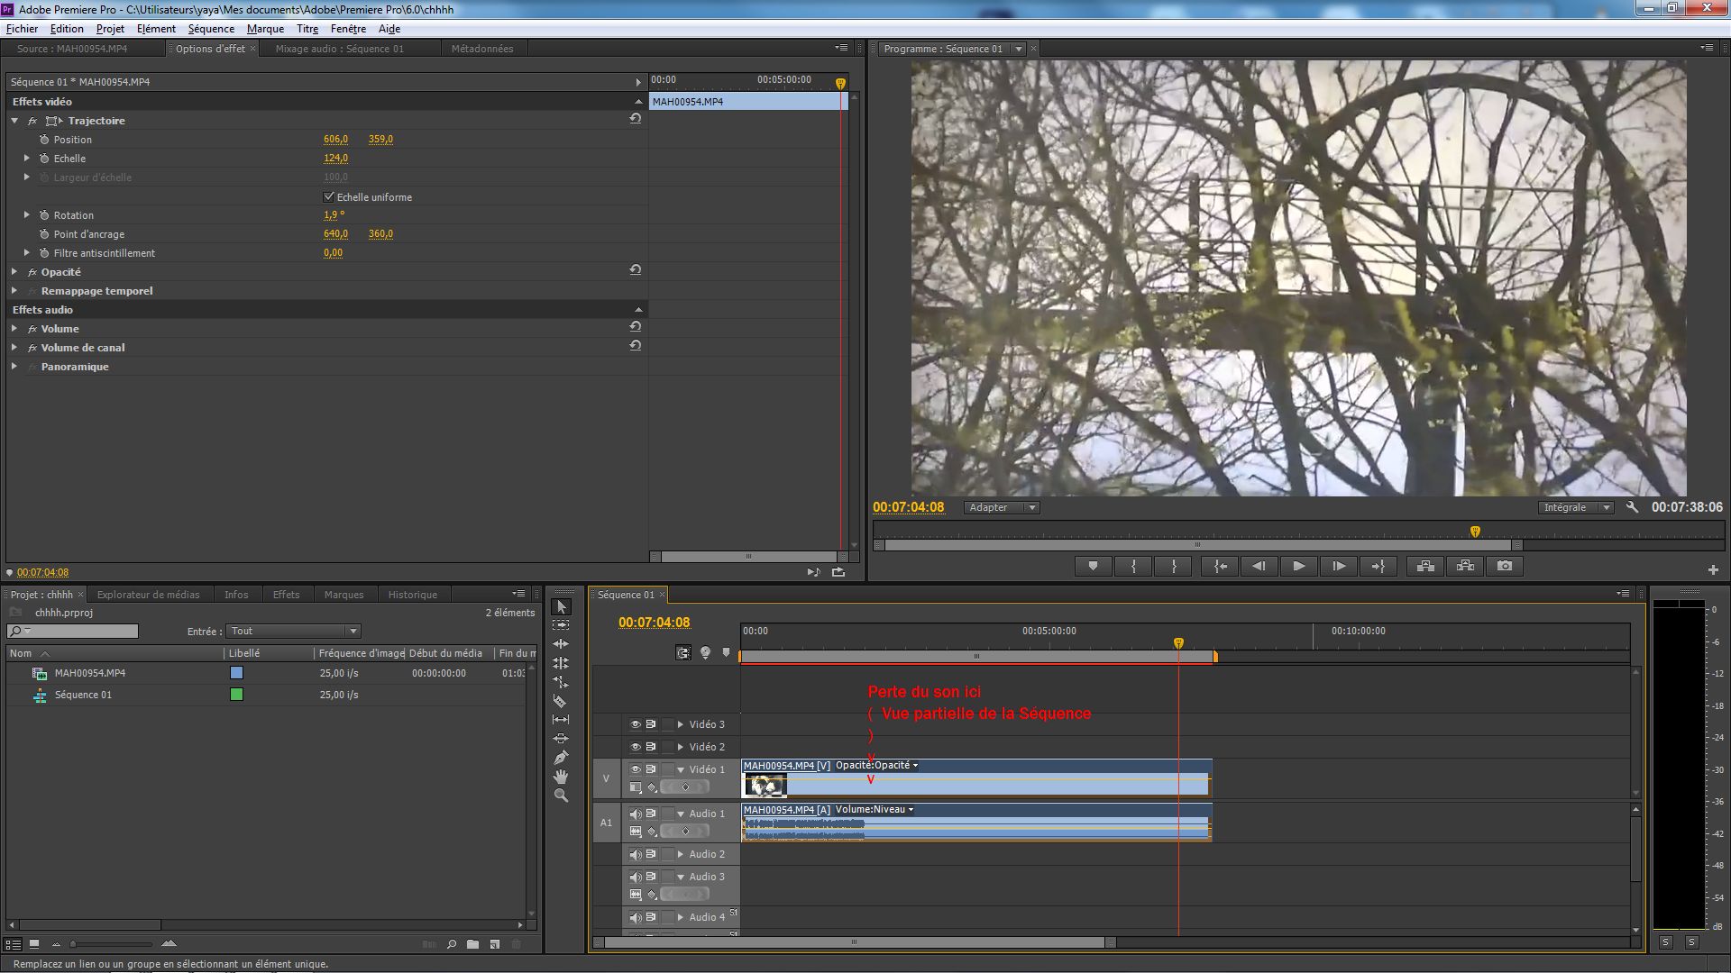Switch Project panel to list view

pos(13,944)
